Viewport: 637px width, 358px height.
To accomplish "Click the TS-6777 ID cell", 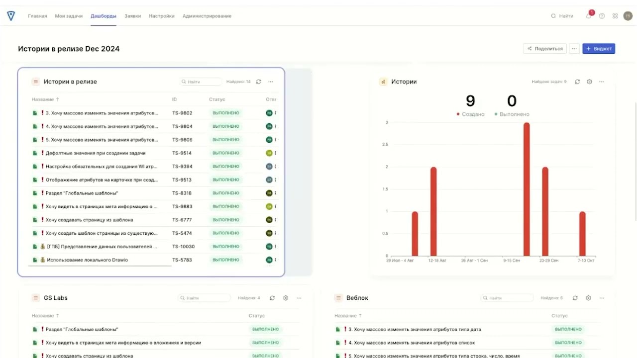I will (x=182, y=220).
